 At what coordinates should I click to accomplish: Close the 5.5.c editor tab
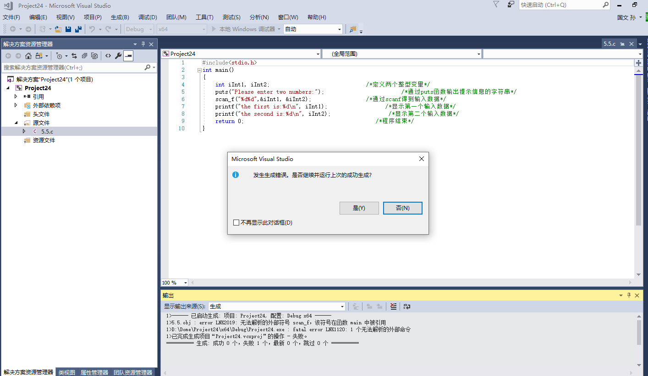(x=631, y=44)
